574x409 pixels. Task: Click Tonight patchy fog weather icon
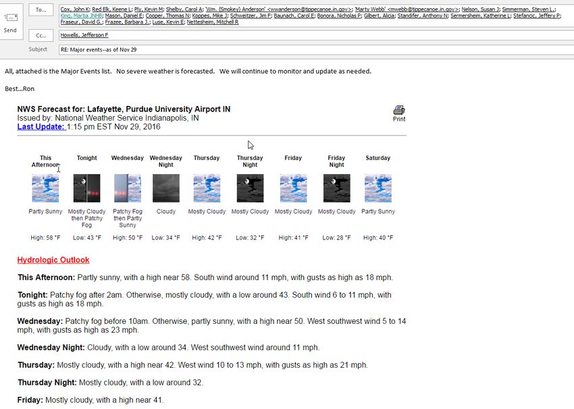(x=86, y=188)
